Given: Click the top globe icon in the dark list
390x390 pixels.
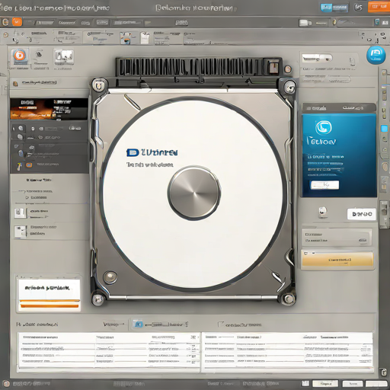Looking at the screenshot, I should [x=21, y=128].
